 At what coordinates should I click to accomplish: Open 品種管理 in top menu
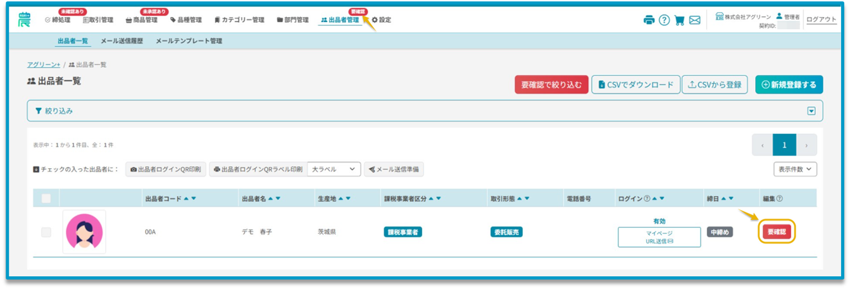(186, 20)
